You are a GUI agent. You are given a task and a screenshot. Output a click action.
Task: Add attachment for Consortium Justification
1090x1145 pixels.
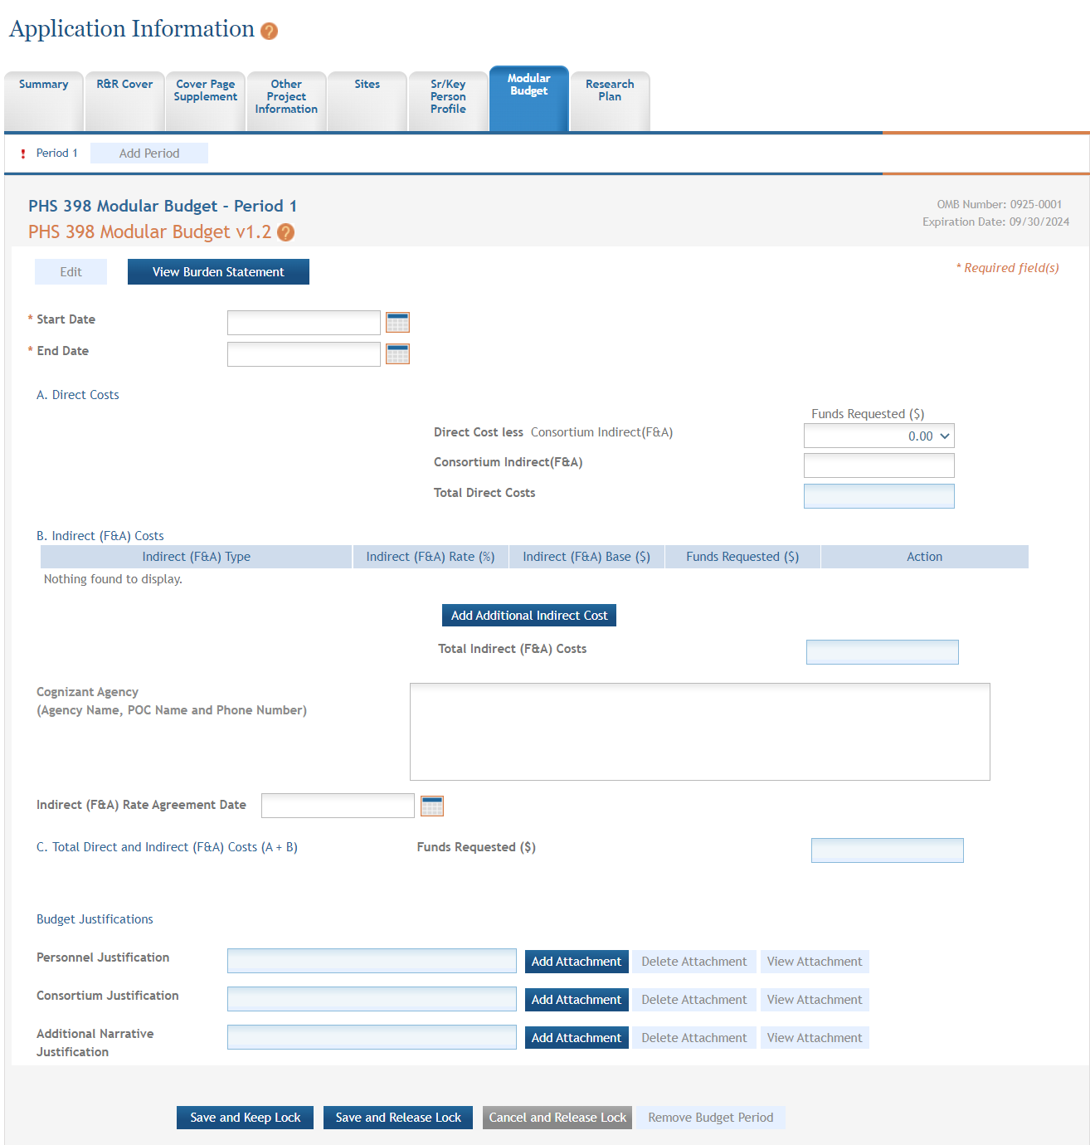tap(576, 1000)
